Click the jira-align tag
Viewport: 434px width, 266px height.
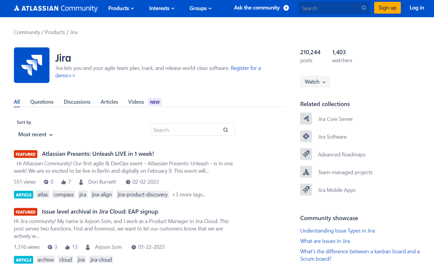click(102, 195)
